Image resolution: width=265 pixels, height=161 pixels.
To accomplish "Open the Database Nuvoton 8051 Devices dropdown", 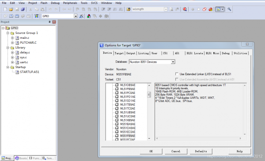I will [x=173, y=62].
